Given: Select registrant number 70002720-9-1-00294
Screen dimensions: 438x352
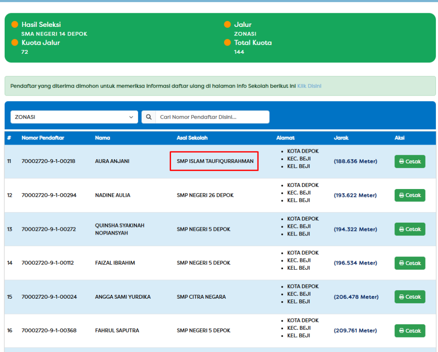Looking at the screenshot, I should coord(49,195).
